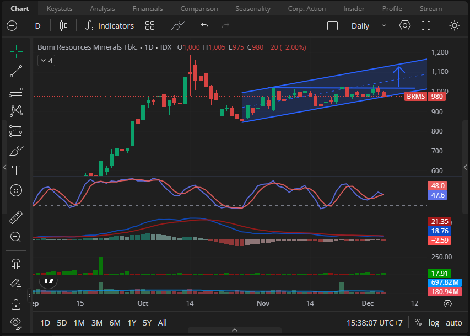This screenshot has height=336, width=470.
Task: Toggle the light/dark theme sun icon
Action: [x=454, y=26]
